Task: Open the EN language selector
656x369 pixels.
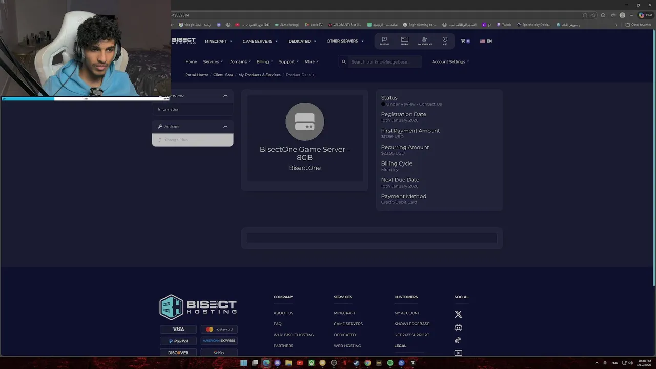Action: click(486, 41)
